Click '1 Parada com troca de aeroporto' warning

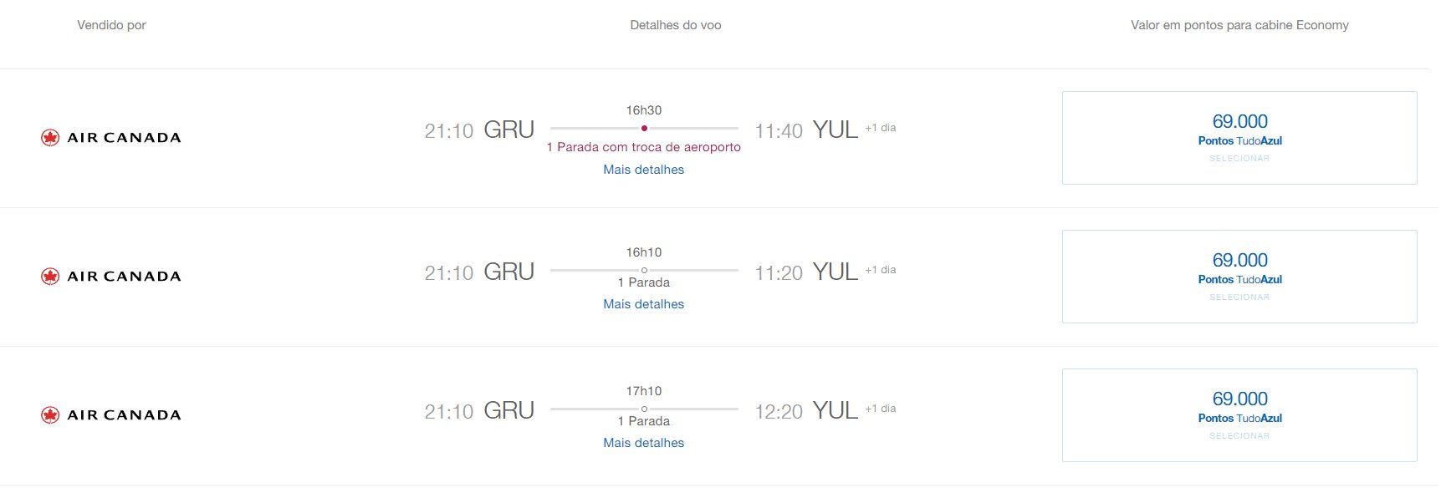coord(644,147)
